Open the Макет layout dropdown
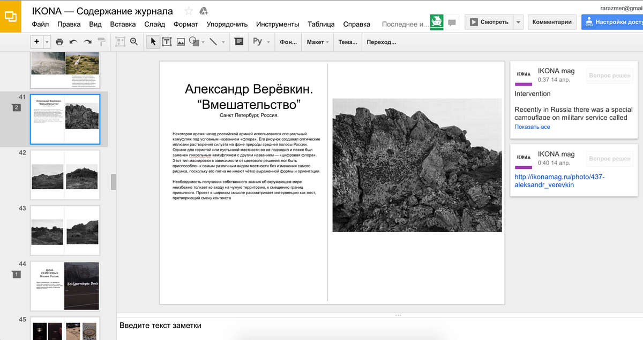 (x=317, y=42)
